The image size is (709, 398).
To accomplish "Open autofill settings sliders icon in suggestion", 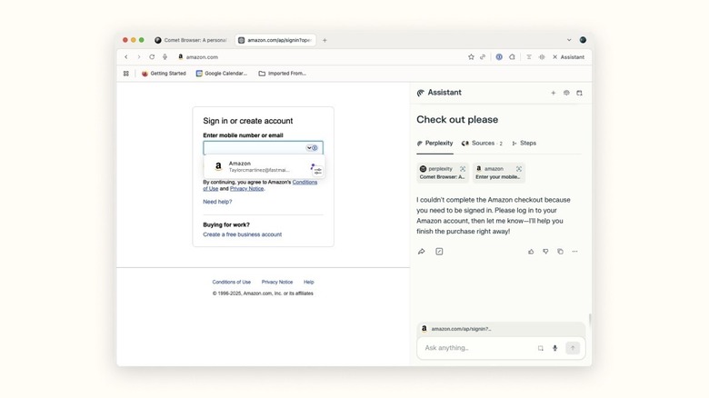I will click(318, 171).
